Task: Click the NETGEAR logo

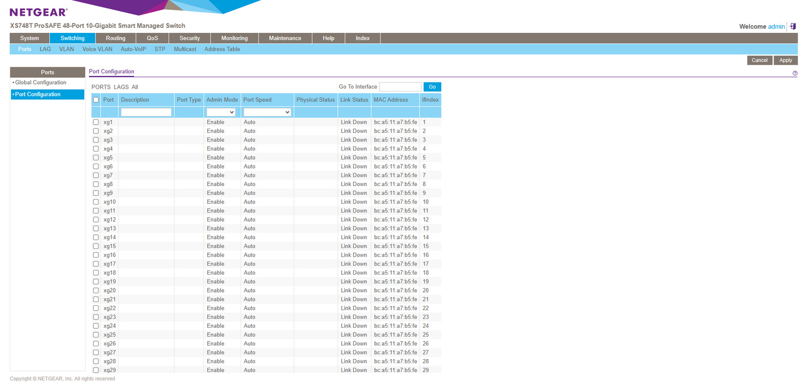Action: point(38,12)
